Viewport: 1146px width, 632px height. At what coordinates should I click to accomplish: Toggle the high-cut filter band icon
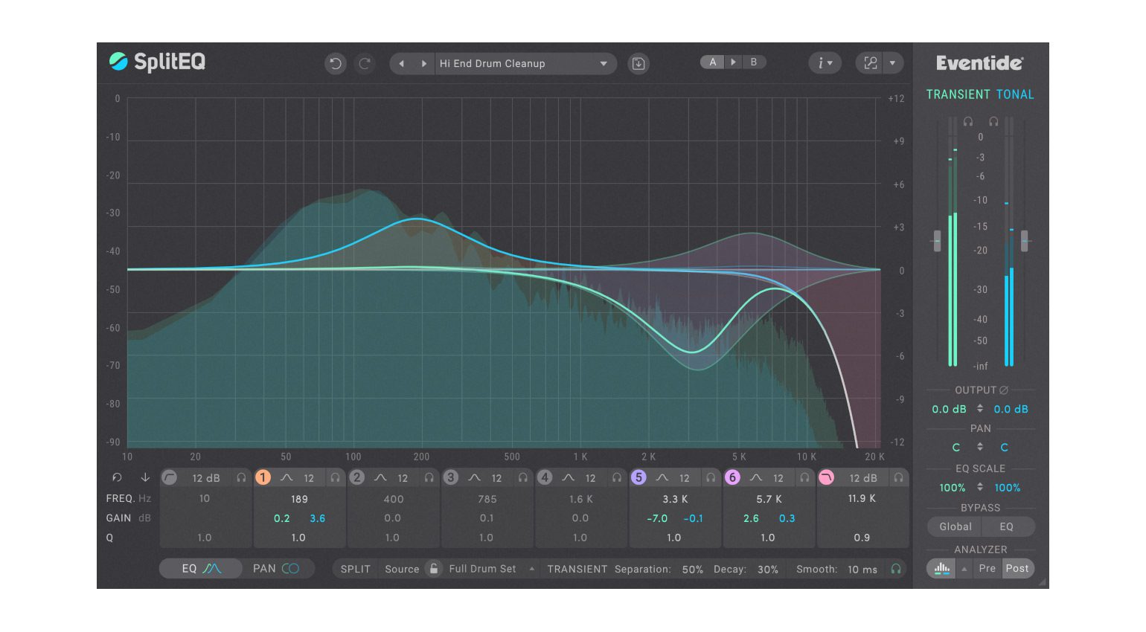tap(826, 478)
